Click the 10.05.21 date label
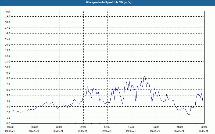The image size is (215, 134). pos(204,131)
